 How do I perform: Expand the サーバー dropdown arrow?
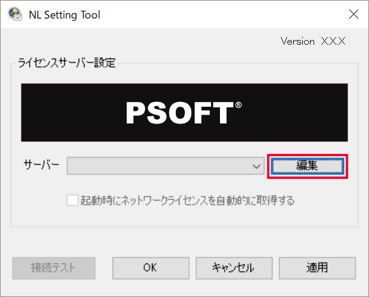256,166
